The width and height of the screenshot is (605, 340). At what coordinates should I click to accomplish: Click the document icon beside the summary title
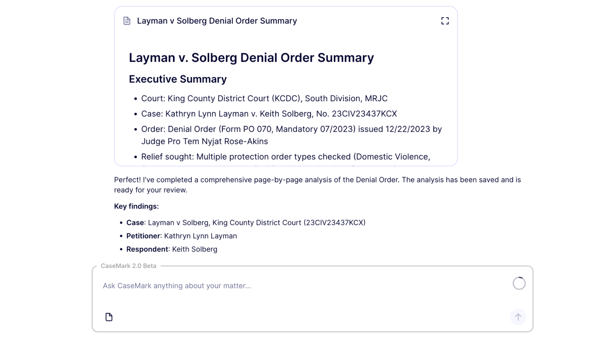[127, 21]
